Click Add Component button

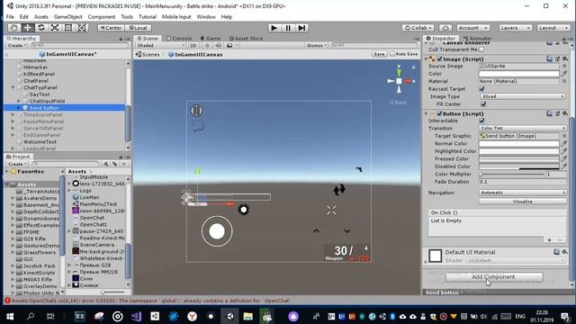pos(494,277)
